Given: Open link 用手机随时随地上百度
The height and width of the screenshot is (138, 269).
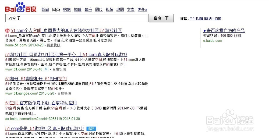Looking at the screenshot, I should pyautogui.click(x=205, y=19).
